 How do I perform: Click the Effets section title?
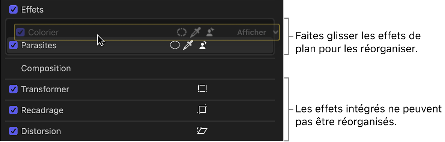[32, 10]
